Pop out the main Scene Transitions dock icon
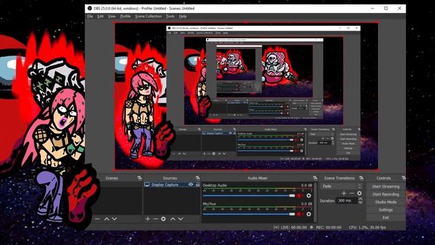The image size is (435, 245). coord(361,178)
